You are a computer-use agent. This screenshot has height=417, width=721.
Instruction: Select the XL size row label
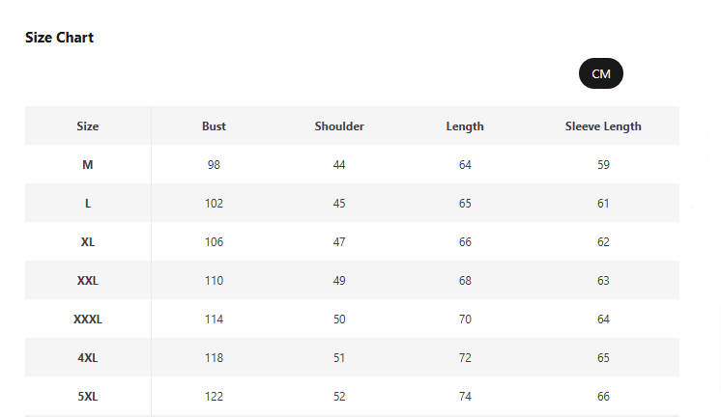88,242
